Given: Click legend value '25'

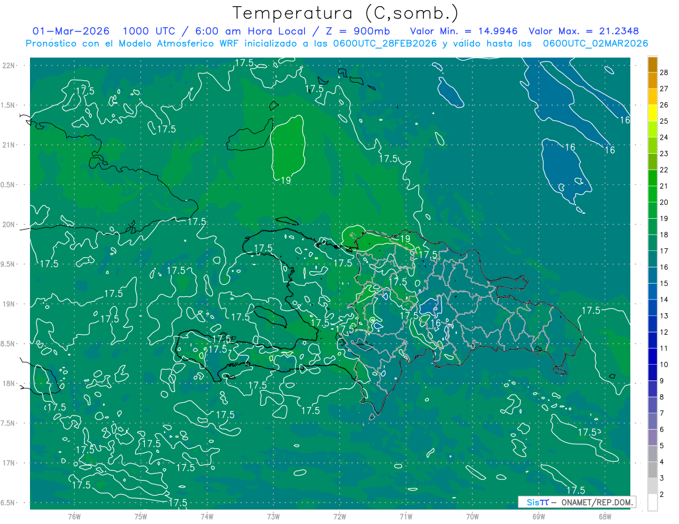Looking at the screenshot, I should coord(664,121).
